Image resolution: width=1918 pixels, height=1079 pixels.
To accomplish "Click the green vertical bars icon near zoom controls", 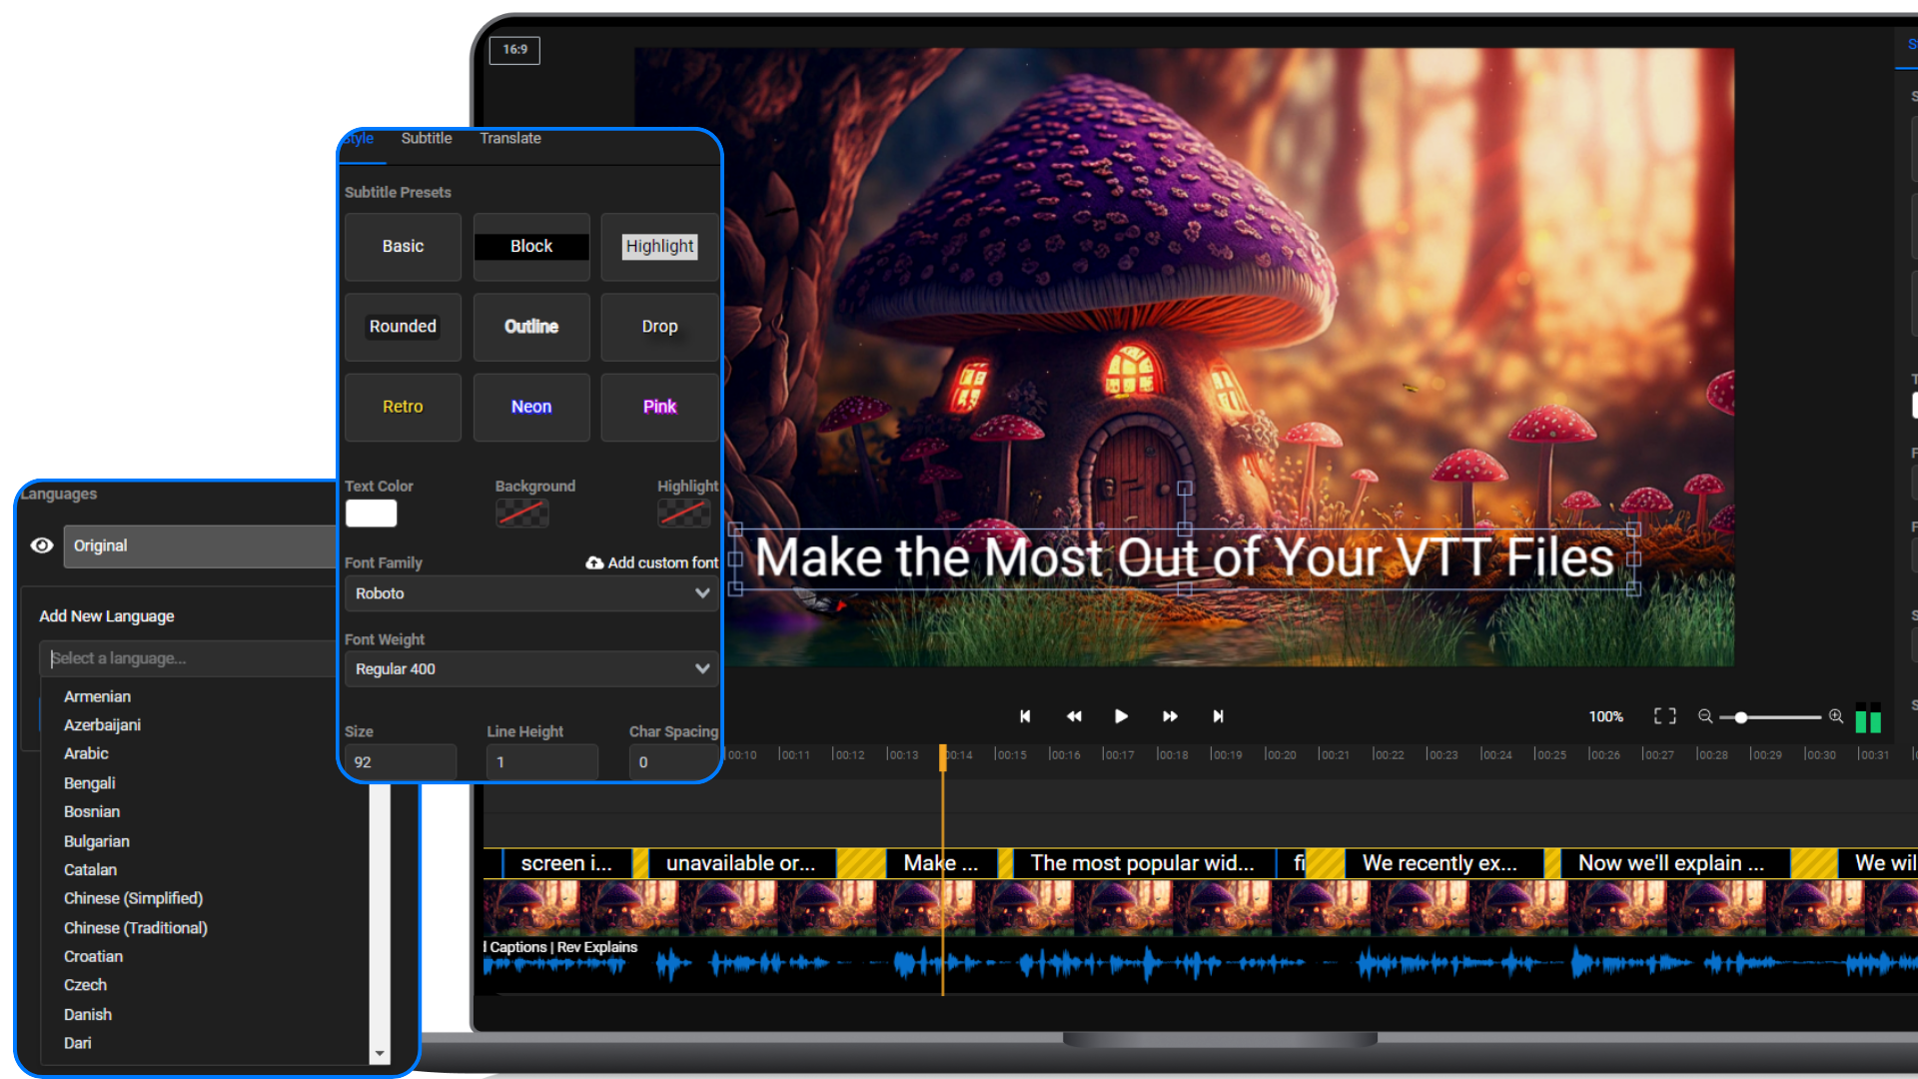I will [x=1868, y=717].
